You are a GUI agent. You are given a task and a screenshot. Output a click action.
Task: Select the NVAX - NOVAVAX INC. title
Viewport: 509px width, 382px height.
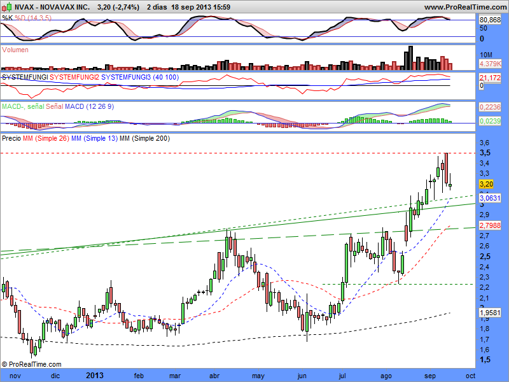click(52, 7)
